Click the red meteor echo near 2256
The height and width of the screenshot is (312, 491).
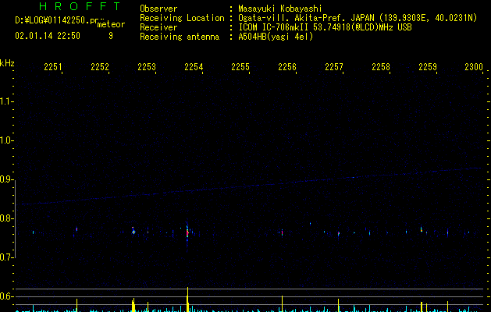(282, 232)
